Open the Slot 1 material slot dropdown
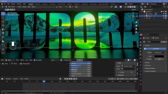 (55, 60)
